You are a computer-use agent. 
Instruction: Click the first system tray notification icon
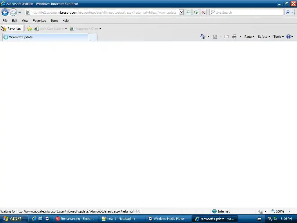click(x=270, y=219)
